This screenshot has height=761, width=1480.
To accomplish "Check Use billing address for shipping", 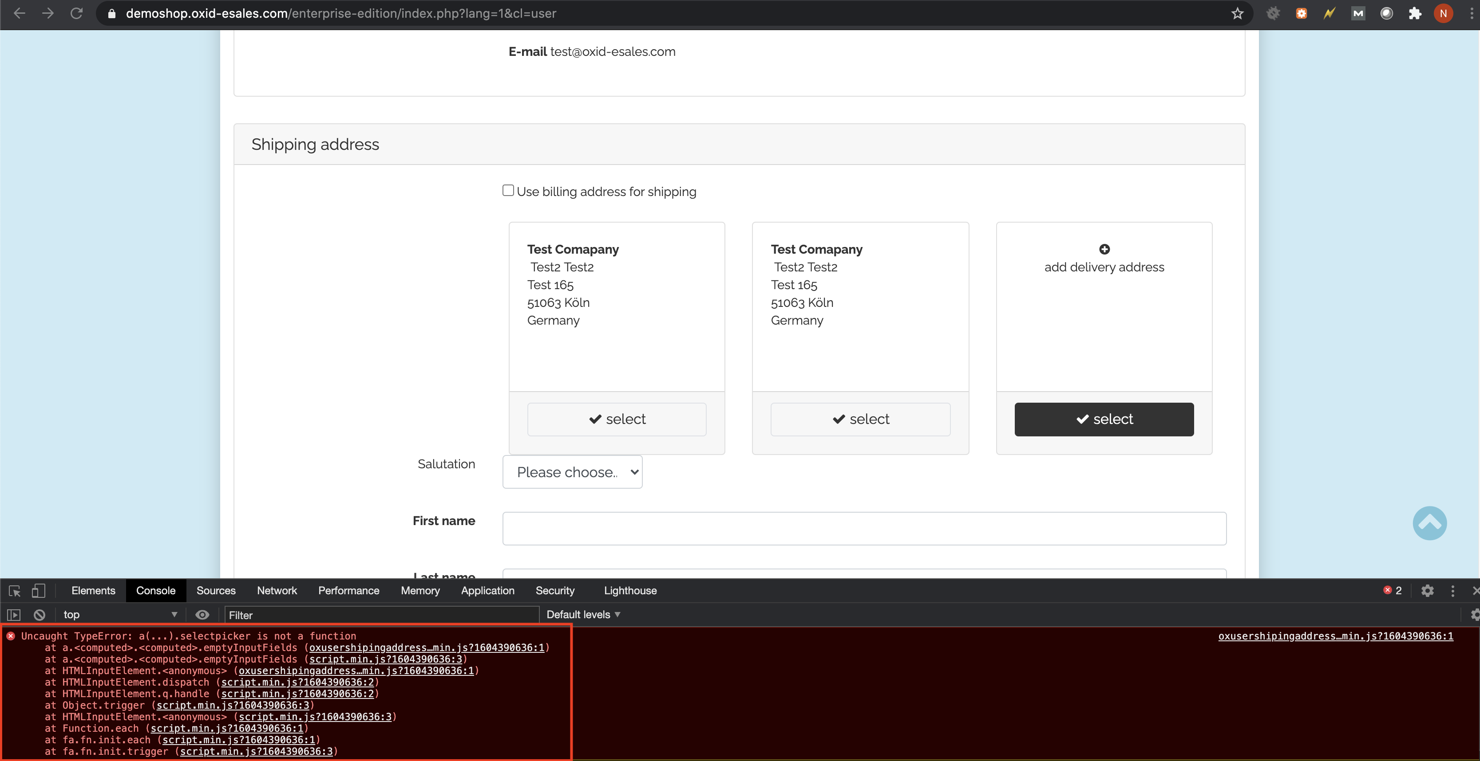I will pos(508,191).
